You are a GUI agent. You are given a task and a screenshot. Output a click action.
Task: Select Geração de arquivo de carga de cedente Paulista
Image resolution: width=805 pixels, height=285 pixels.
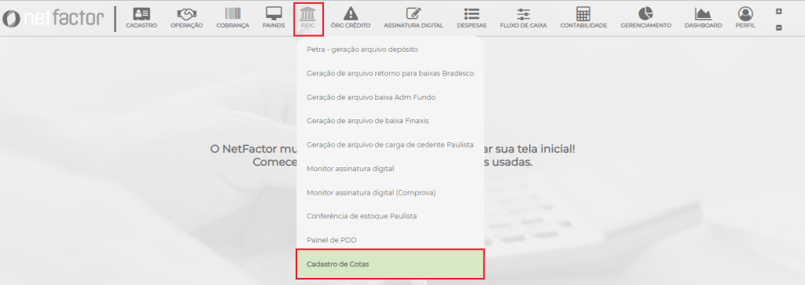(390, 144)
